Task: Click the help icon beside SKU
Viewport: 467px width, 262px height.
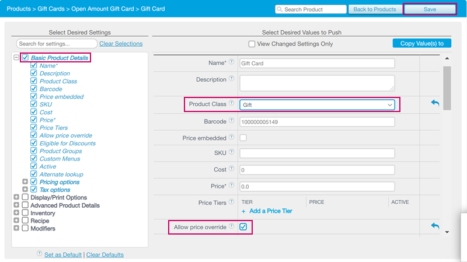Action: point(231,152)
